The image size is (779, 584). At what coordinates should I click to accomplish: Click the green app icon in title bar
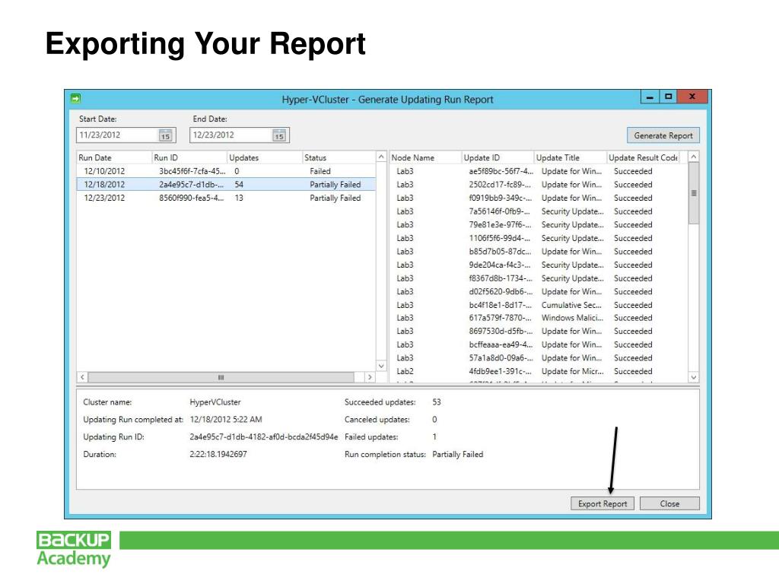point(75,98)
